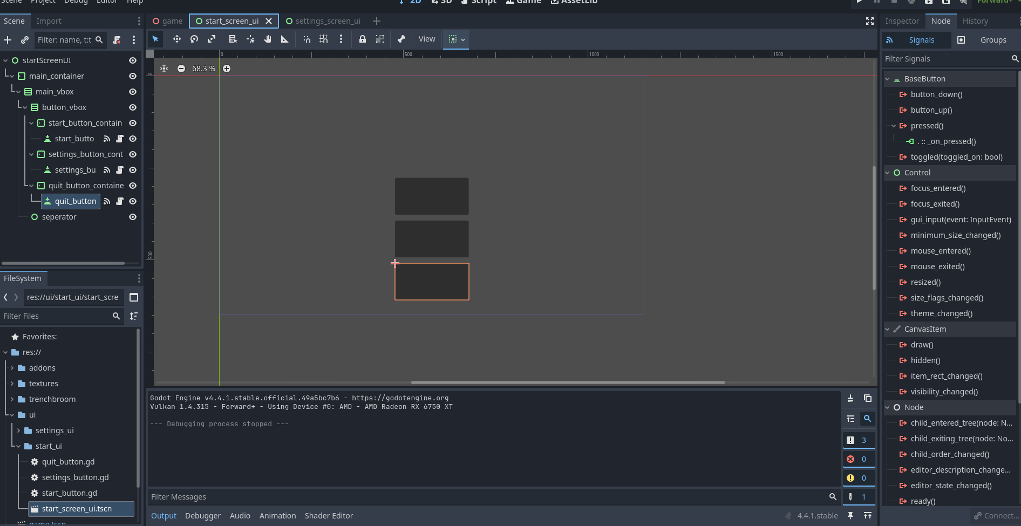Toggle visibility of main_vbox node

pos(133,92)
